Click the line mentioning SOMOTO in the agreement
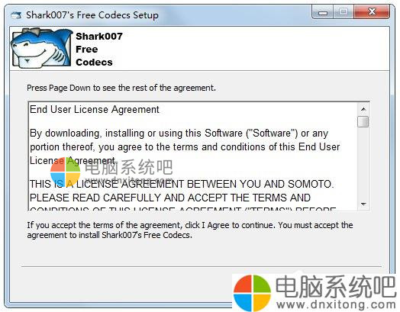This screenshot has width=400, height=312. pyautogui.click(x=182, y=184)
